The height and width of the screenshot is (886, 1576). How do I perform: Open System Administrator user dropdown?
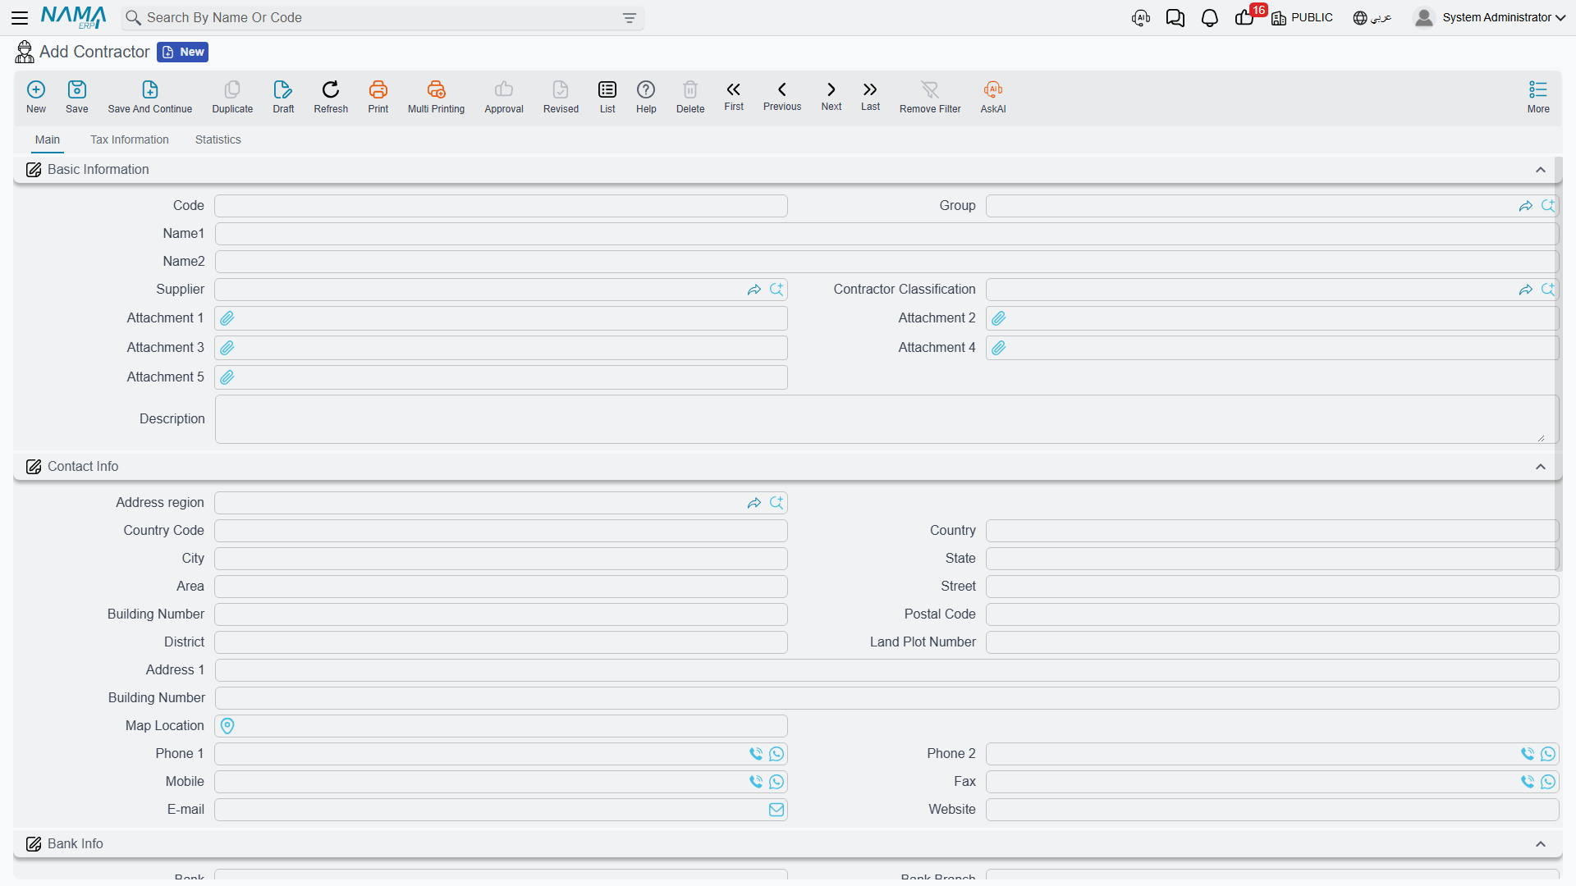1489,18
